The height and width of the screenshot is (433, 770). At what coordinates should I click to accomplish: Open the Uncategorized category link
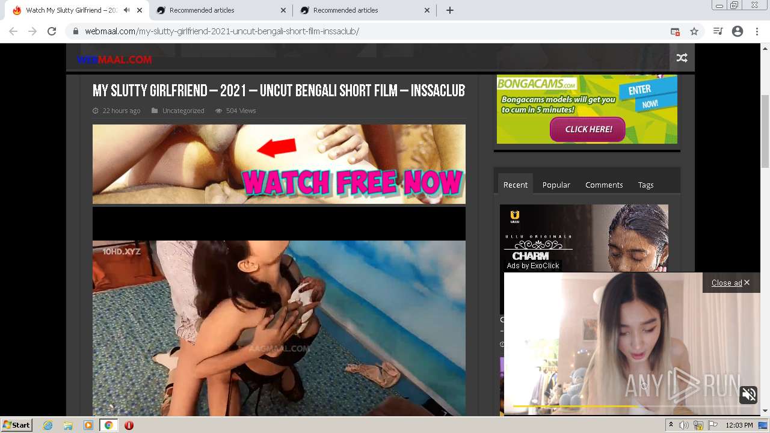pyautogui.click(x=183, y=111)
